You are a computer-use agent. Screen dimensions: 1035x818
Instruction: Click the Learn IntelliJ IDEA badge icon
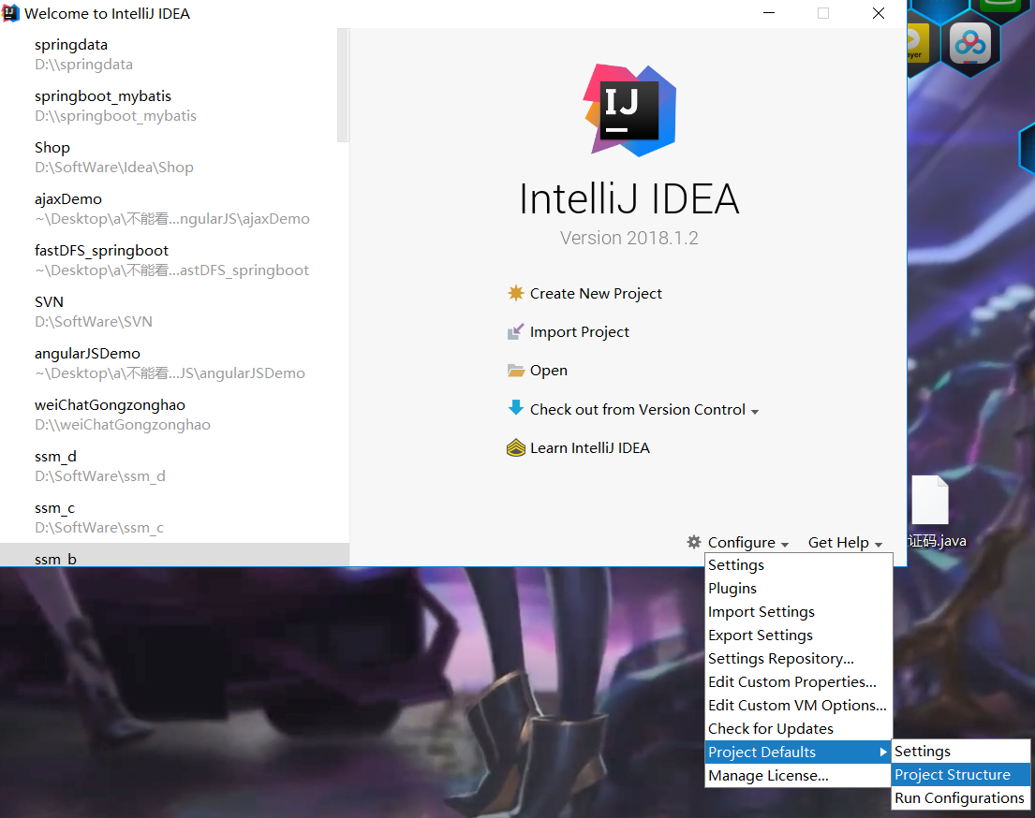[515, 447]
